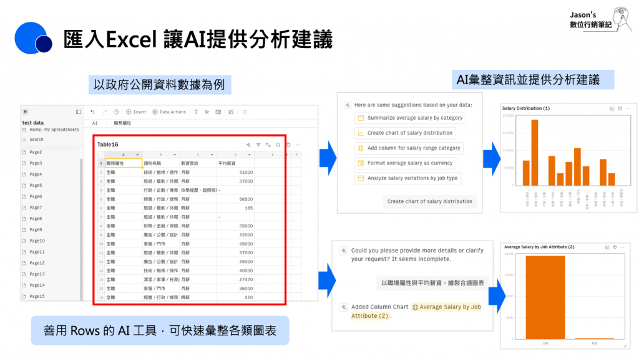Click Format average salary as currency
This screenshot has height=359, width=639.
click(x=406, y=163)
